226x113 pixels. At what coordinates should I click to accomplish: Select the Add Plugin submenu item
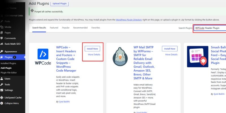(x=6, y=68)
